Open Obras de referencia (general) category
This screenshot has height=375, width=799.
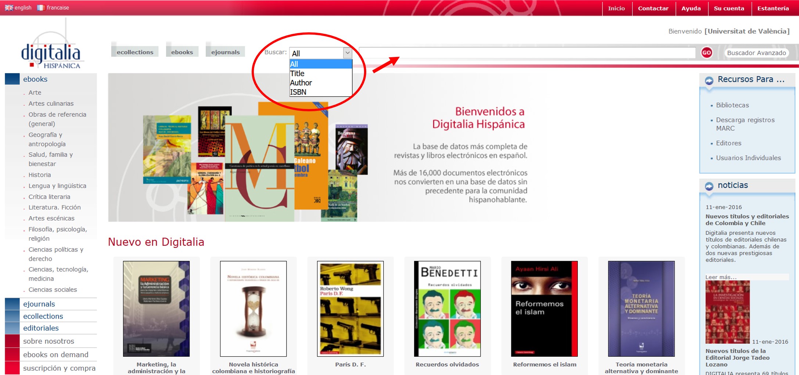(57, 119)
